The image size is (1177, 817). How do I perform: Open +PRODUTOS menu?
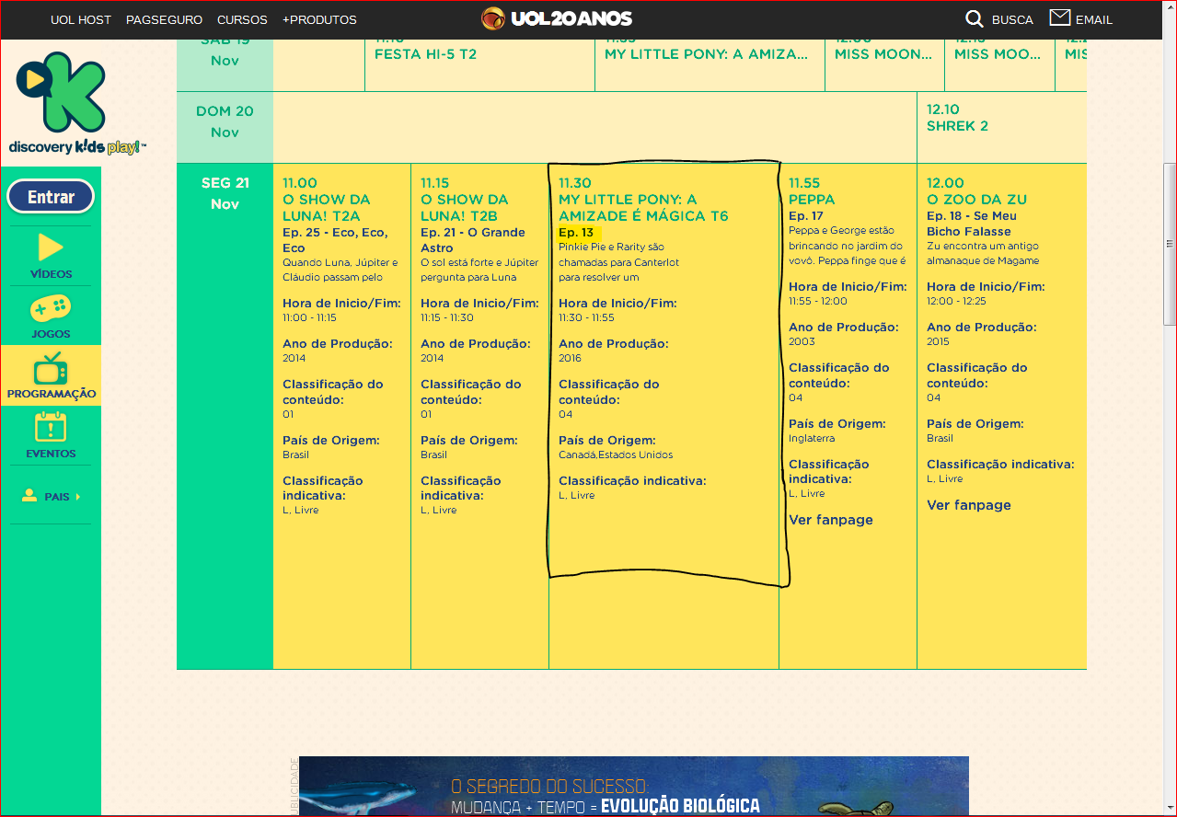[x=319, y=19]
